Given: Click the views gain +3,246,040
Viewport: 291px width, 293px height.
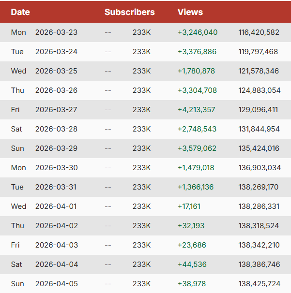Looking at the screenshot, I should pos(198,32).
